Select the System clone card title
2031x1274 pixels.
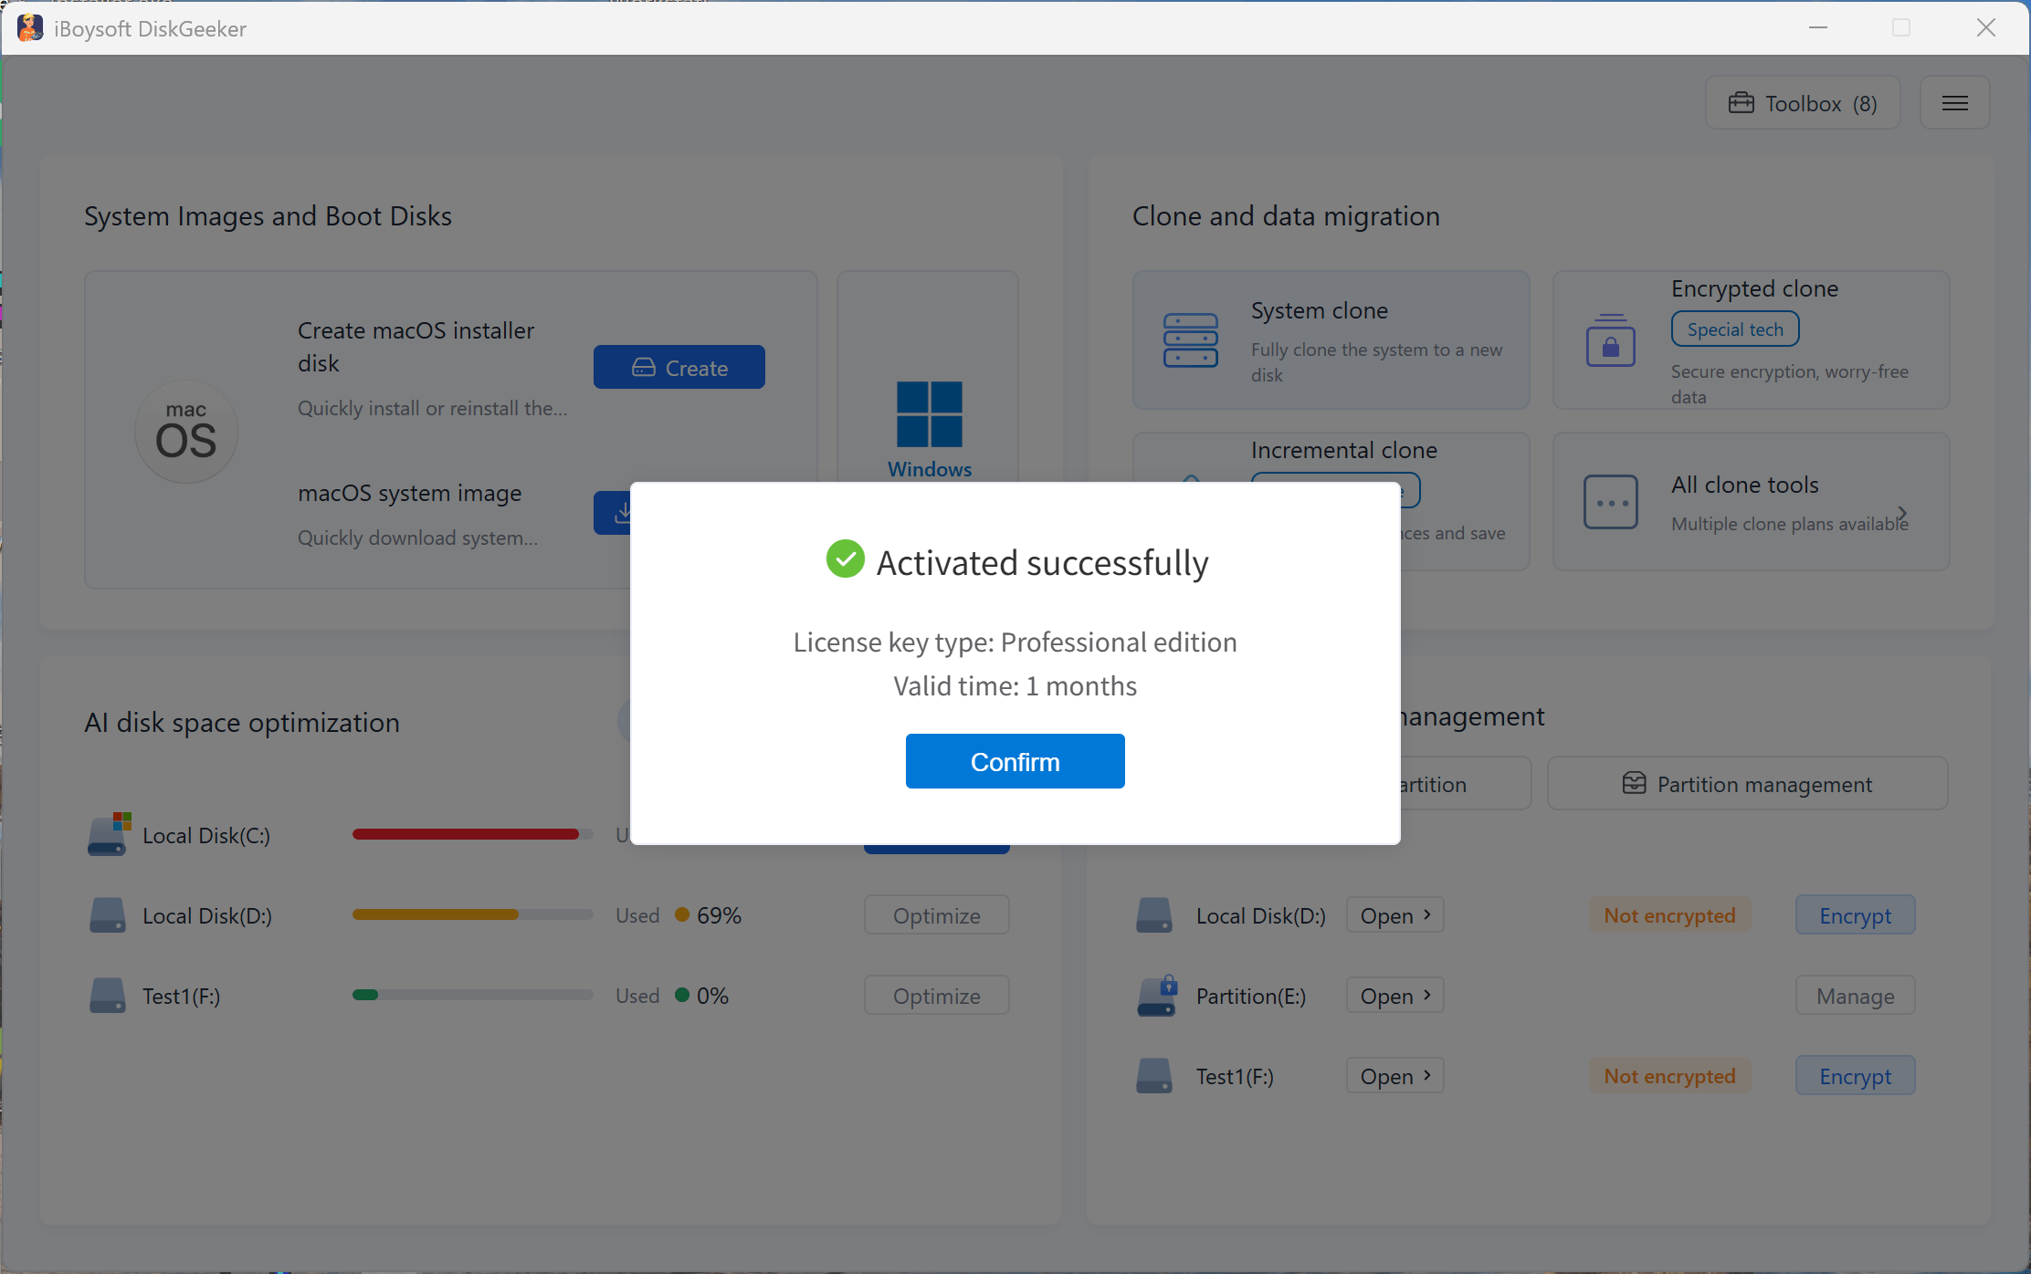[x=1320, y=310]
